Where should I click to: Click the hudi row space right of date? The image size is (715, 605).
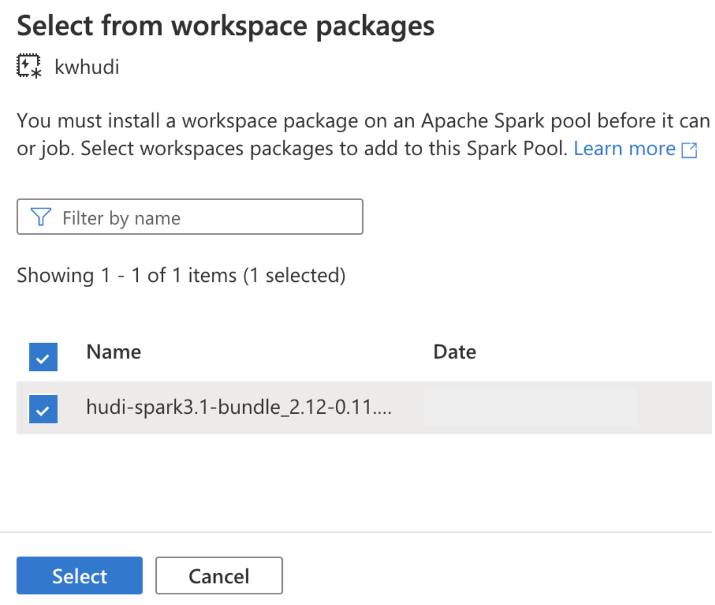coord(675,408)
